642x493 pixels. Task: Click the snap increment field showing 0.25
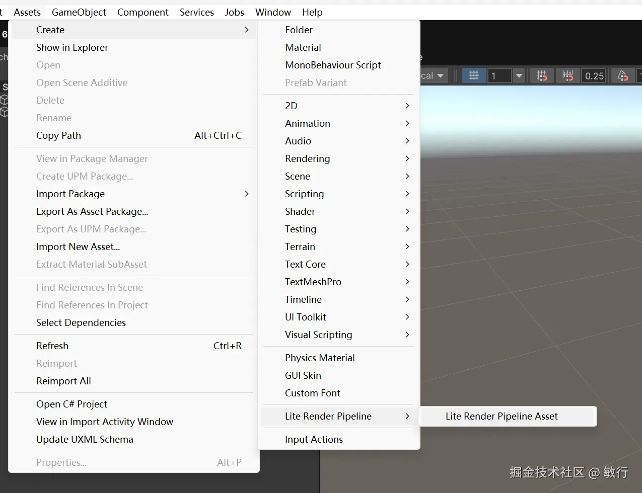594,76
